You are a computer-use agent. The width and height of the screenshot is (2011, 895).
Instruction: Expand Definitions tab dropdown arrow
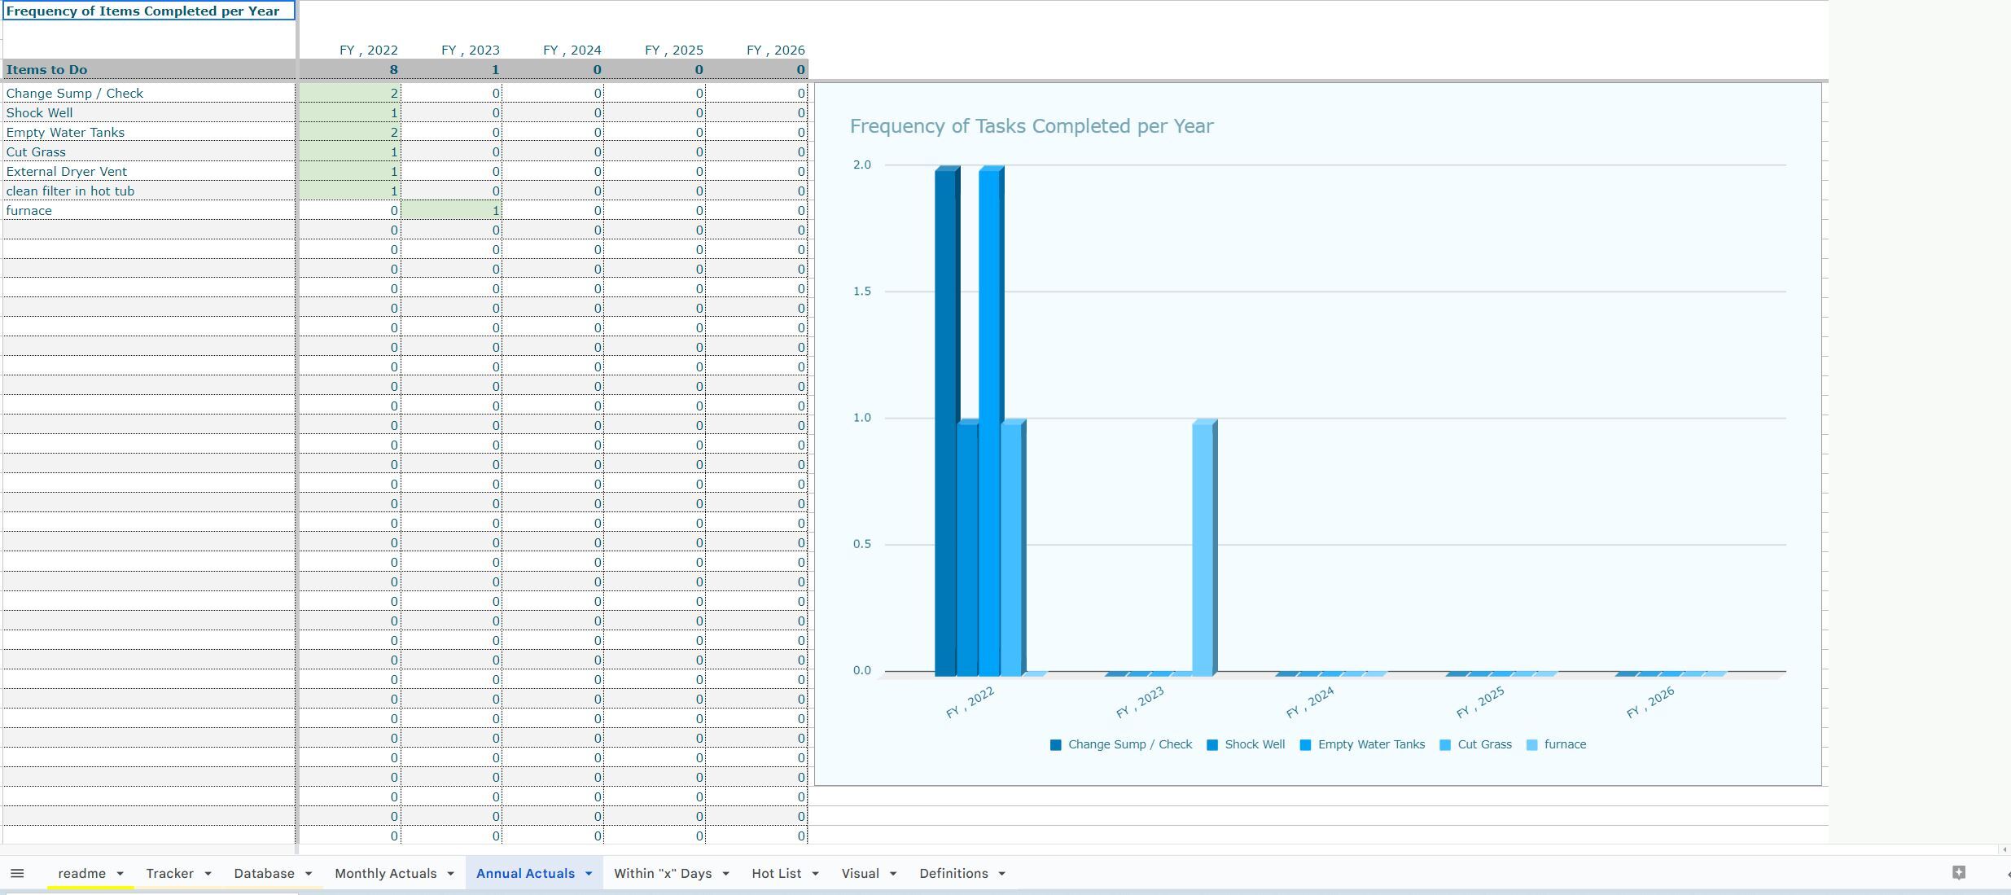click(x=1002, y=874)
